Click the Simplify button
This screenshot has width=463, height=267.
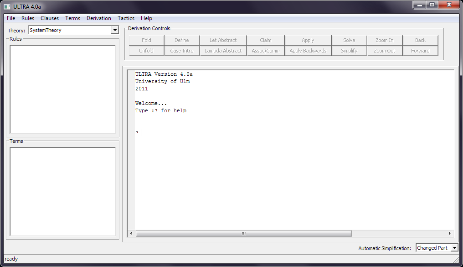pyautogui.click(x=350, y=51)
